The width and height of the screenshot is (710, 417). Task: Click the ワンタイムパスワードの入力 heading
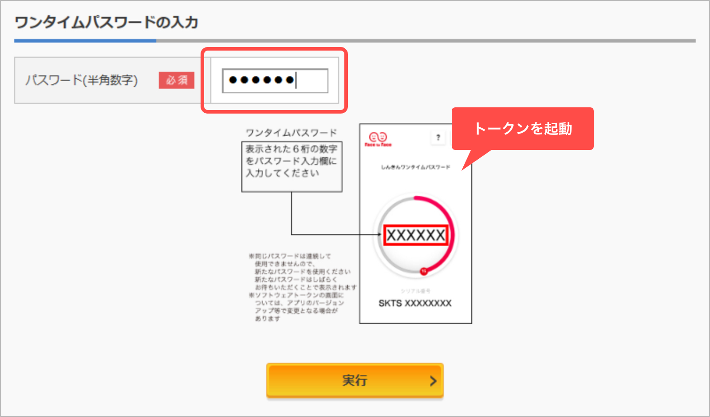click(x=106, y=22)
